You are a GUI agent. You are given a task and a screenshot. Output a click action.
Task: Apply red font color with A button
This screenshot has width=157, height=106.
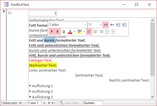point(70,32)
